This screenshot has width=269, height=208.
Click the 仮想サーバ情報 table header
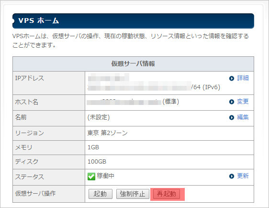(x=133, y=64)
